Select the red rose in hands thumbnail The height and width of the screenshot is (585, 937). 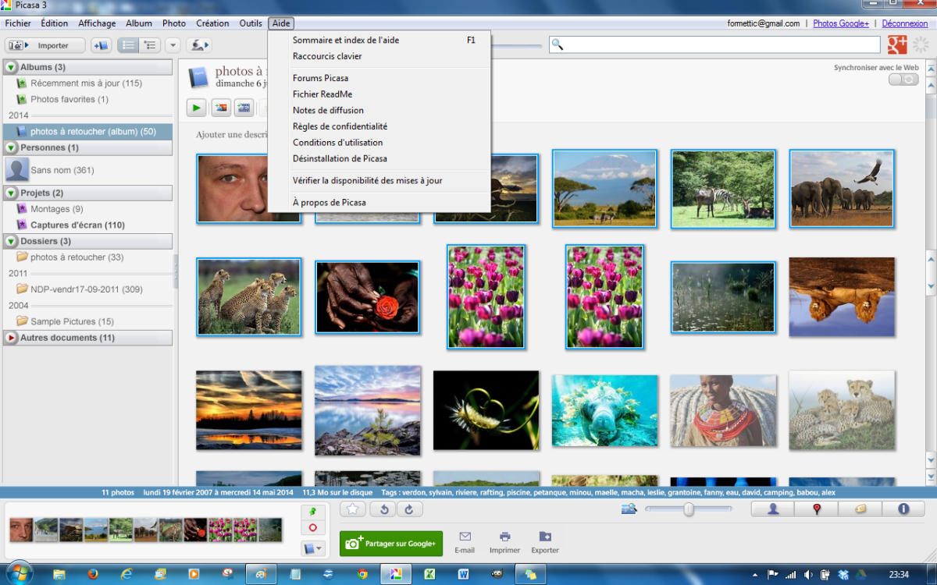(367, 296)
